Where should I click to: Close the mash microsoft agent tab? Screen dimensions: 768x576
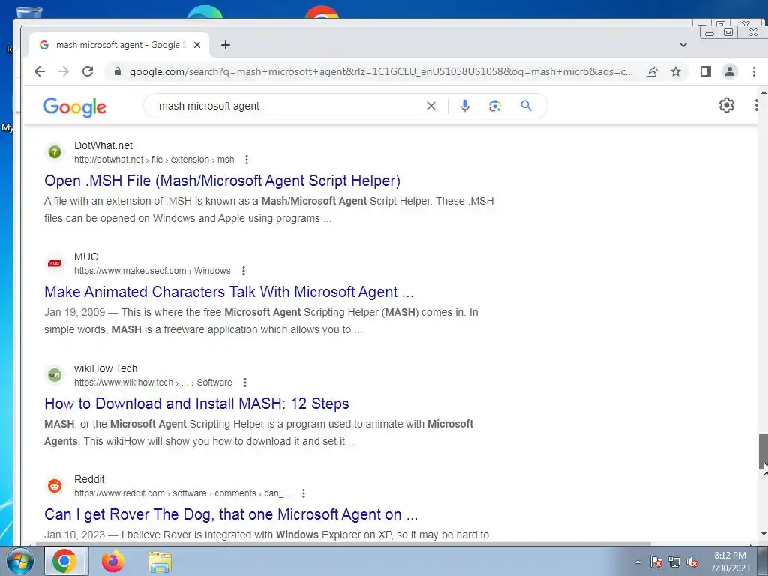(x=197, y=45)
